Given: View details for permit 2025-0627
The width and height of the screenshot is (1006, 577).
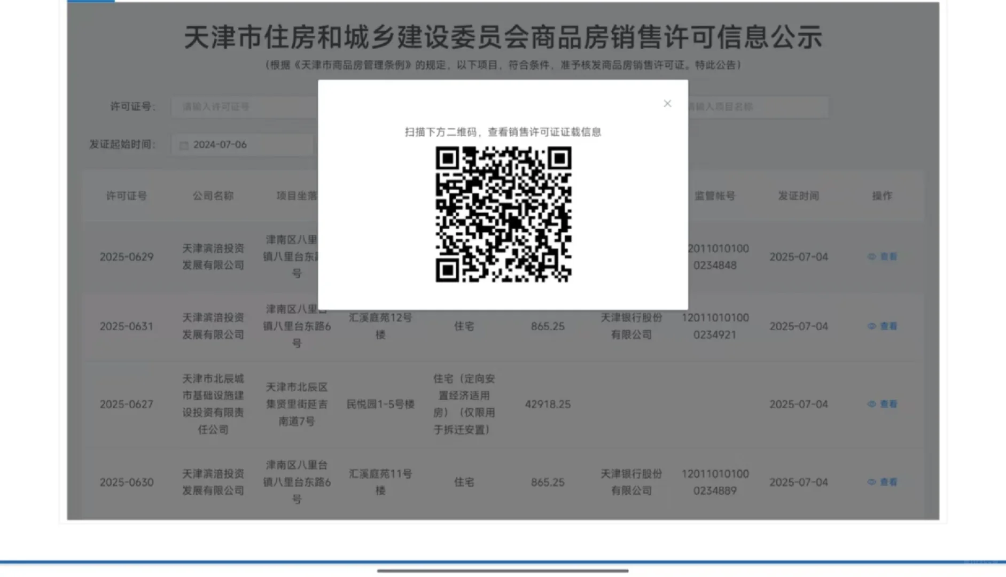Looking at the screenshot, I should [x=883, y=404].
